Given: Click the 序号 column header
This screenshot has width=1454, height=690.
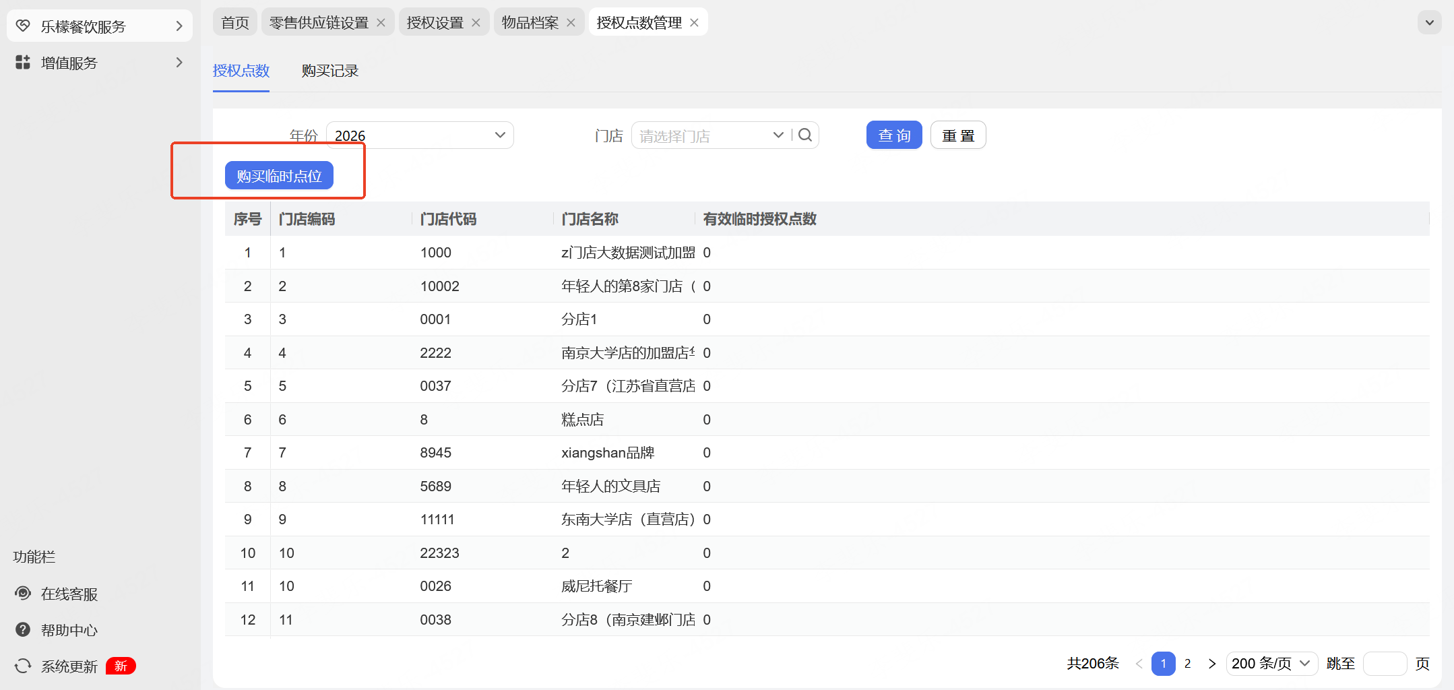Looking at the screenshot, I should click(247, 219).
